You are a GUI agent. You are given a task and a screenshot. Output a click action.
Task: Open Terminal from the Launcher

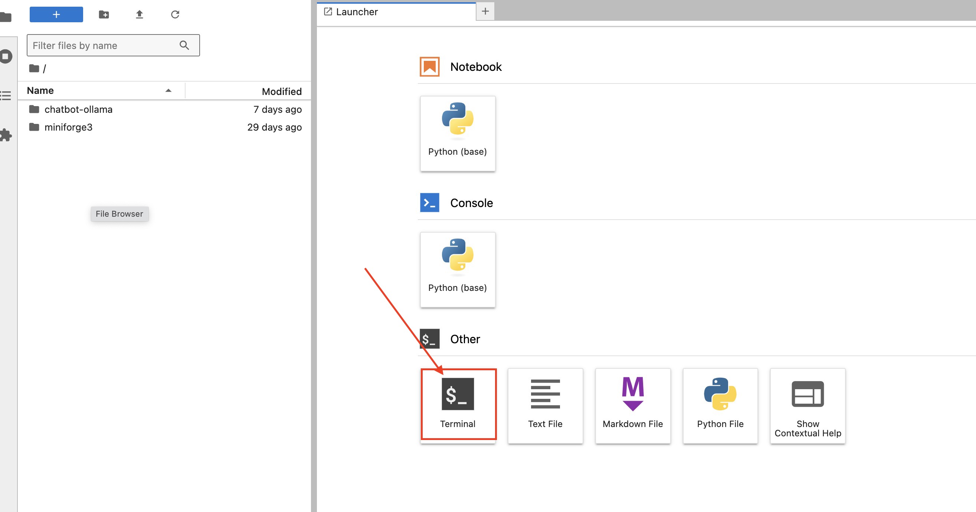click(457, 404)
